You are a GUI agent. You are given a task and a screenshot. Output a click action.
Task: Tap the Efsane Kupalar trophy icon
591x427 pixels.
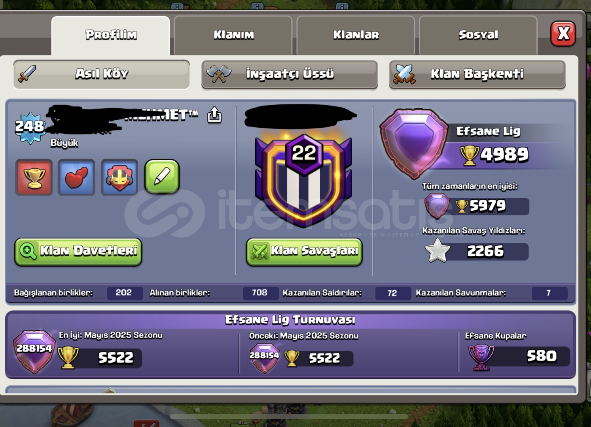click(481, 357)
